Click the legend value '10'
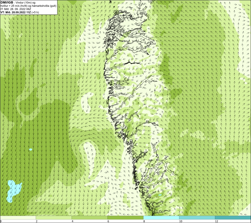The image size is (251, 223). click(x=180, y=221)
